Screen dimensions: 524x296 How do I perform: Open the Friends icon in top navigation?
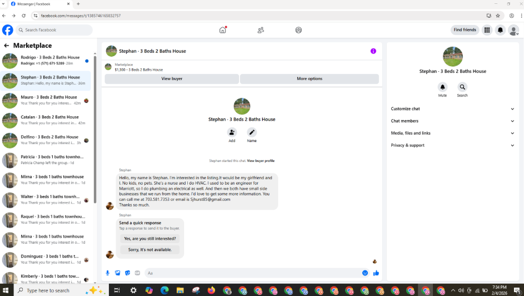click(x=261, y=30)
